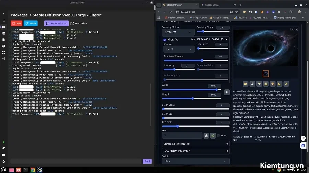This screenshot has height=173, width=309.
Task: Click the sparkles upscale icon
Action: [286, 84]
